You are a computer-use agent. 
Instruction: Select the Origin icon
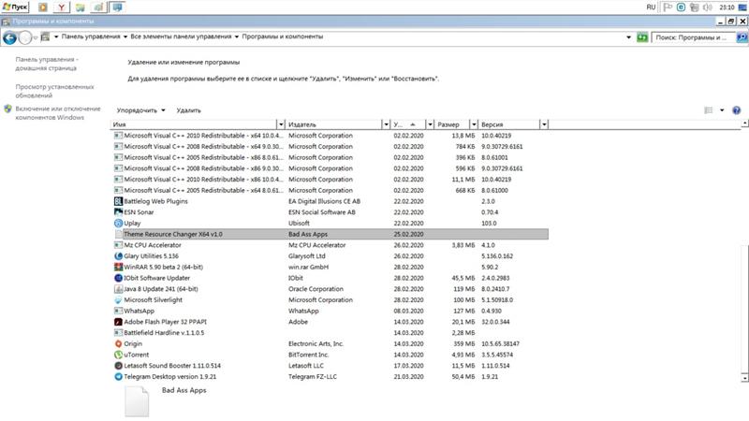[119, 344]
